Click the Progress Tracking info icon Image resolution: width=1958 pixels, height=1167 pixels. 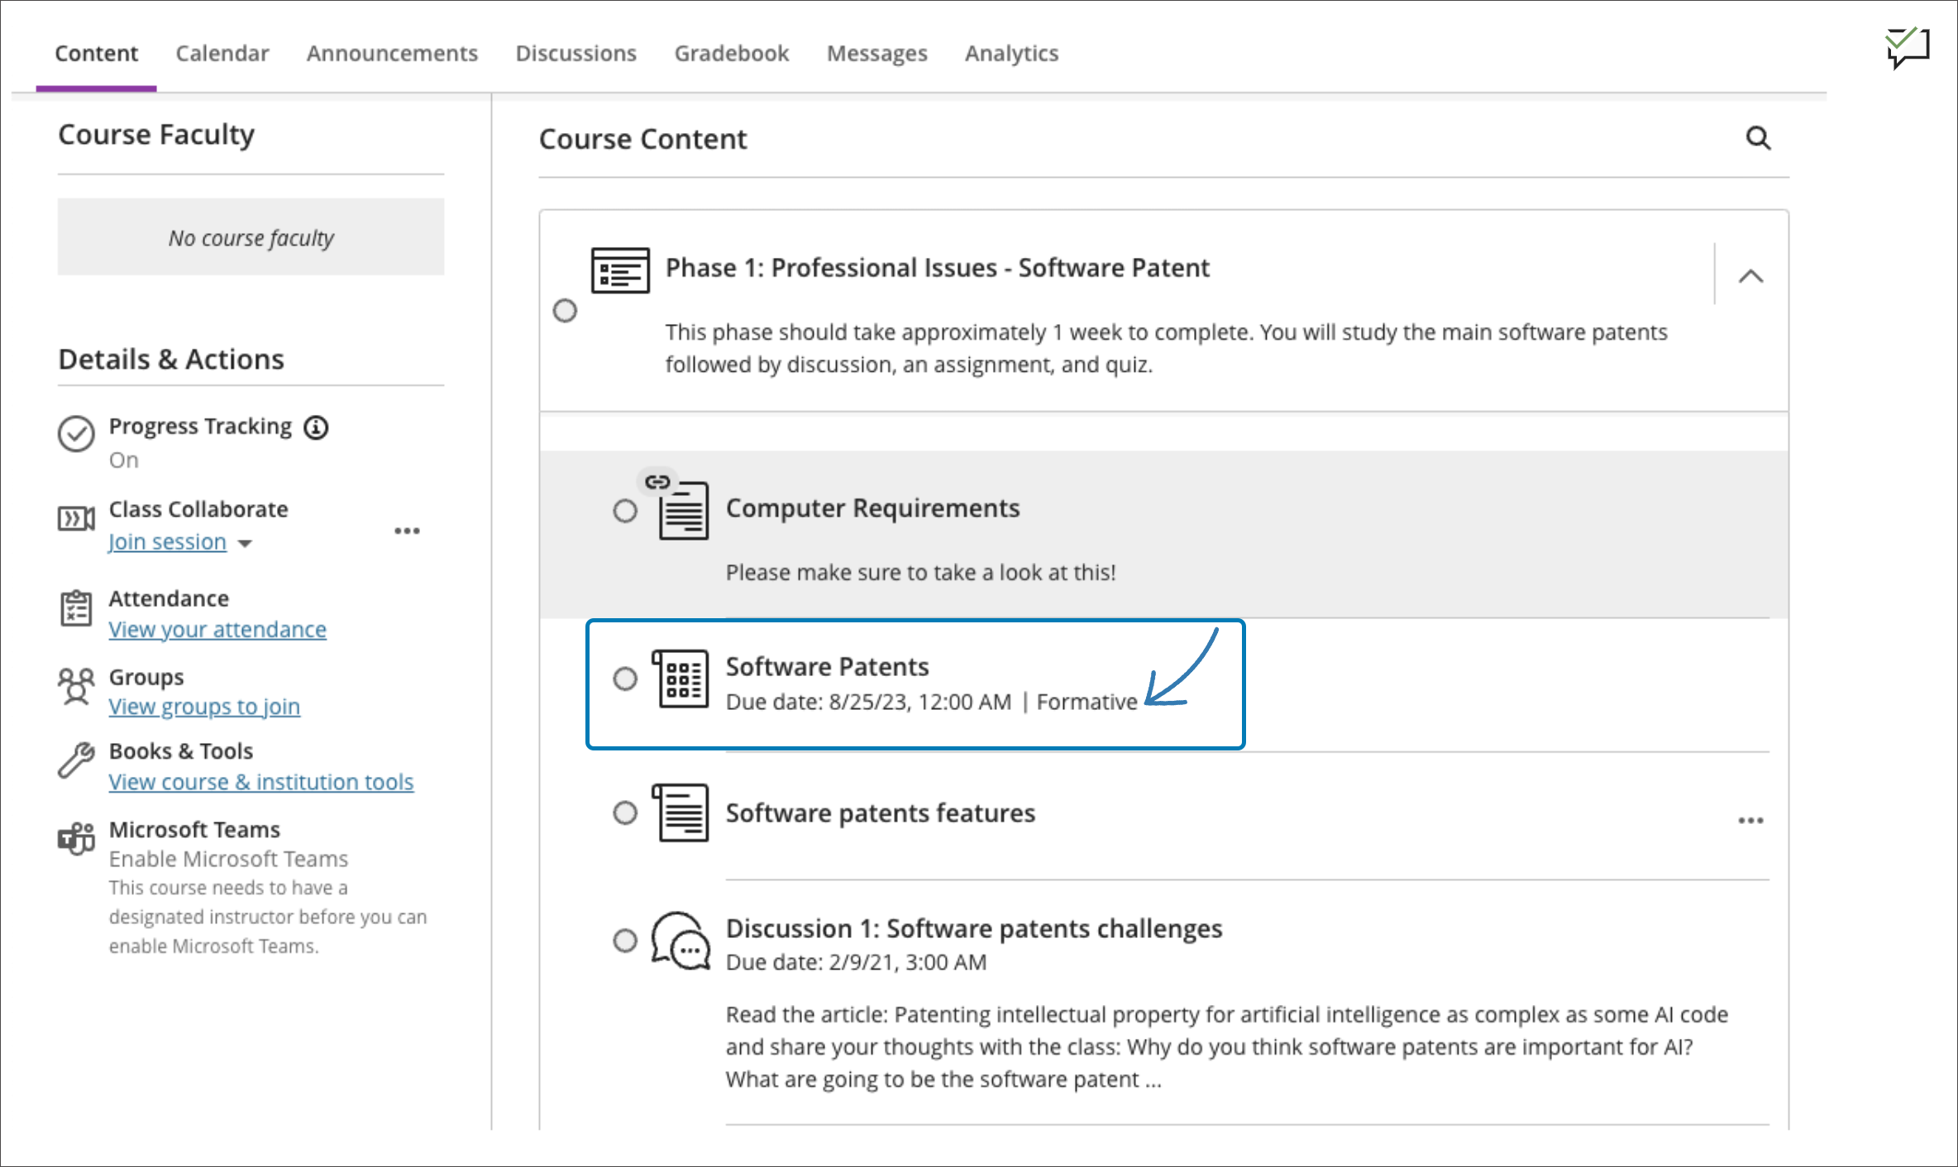point(316,427)
